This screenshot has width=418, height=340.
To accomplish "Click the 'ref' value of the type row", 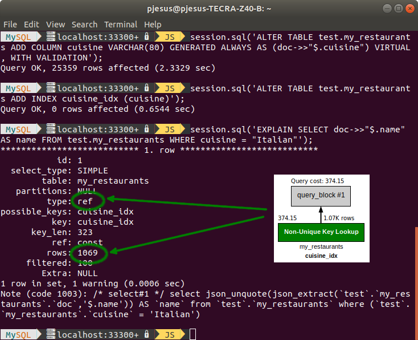I will (85, 201).
